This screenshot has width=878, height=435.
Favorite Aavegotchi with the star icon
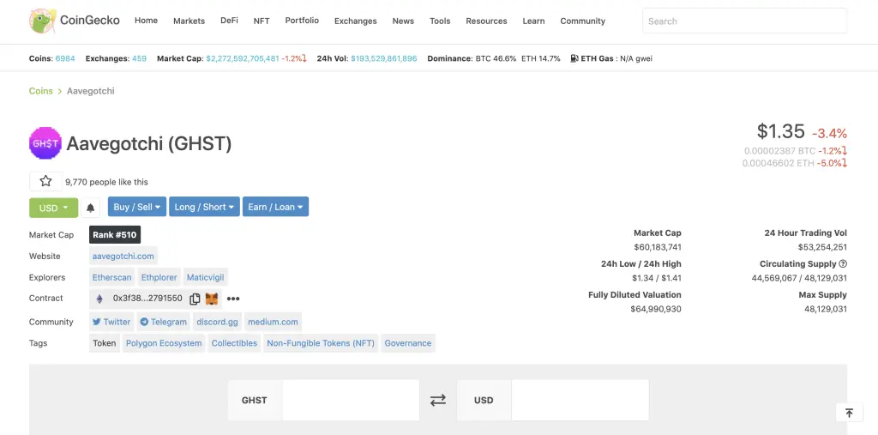(x=46, y=181)
